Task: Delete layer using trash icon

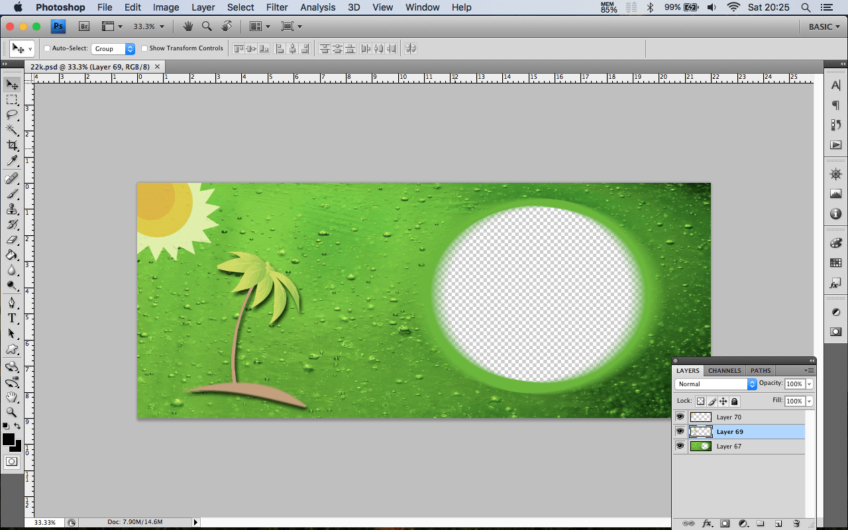Action: coord(796,523)
